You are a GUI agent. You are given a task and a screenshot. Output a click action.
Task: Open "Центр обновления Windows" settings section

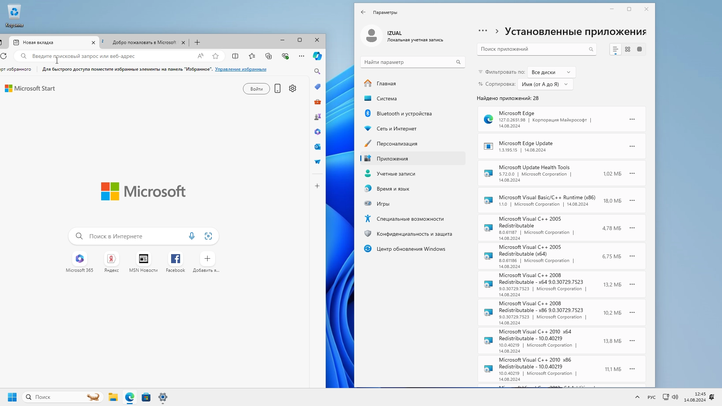click(x=411, y=249)
